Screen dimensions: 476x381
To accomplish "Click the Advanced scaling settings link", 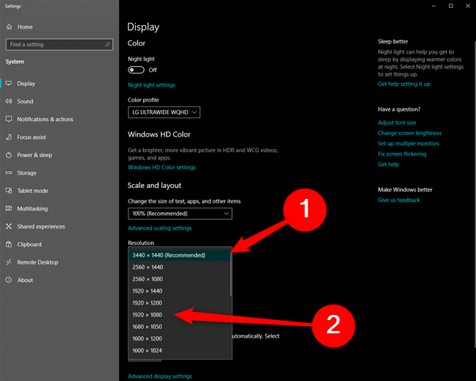I will pos(159,228).
